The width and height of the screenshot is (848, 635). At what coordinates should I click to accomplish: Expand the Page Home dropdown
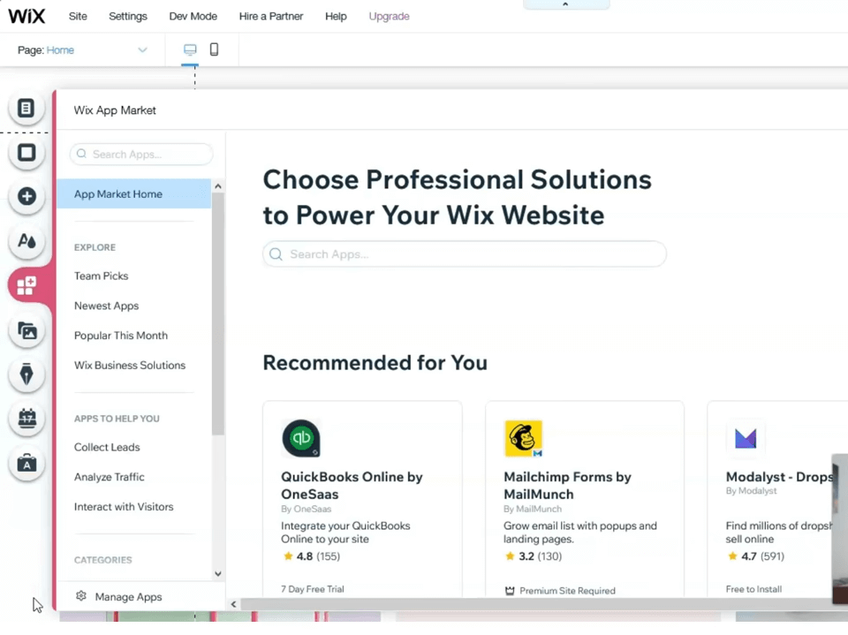click(142, 49)
